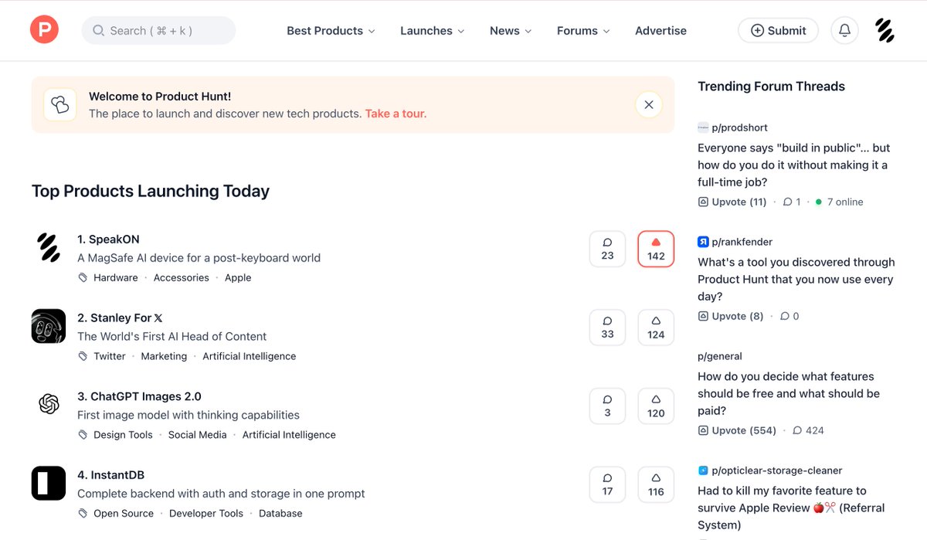Upvote SpeakON with 142 votes
This screenshot has height=540, width=927.
656,249
